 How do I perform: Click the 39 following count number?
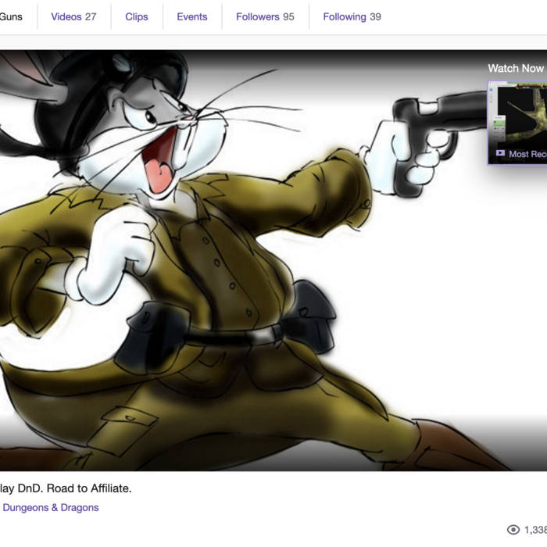click(x=375, y=16)
